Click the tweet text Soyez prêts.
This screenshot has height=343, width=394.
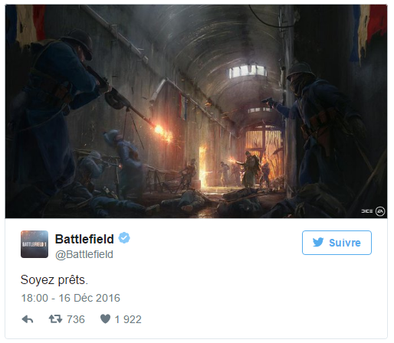tap(54, 280)
